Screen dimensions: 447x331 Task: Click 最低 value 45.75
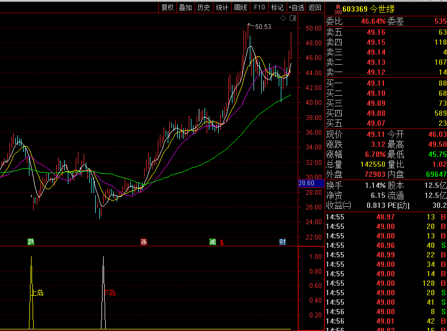(438, 154)
